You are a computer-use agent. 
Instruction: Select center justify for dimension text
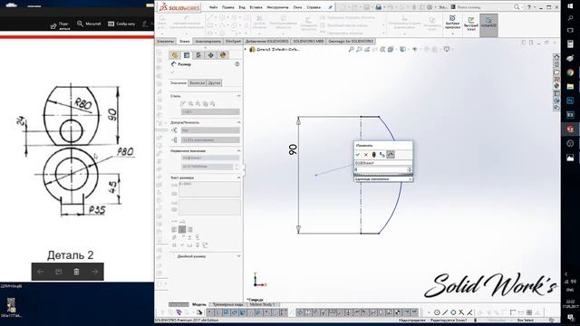coord(182,229)
